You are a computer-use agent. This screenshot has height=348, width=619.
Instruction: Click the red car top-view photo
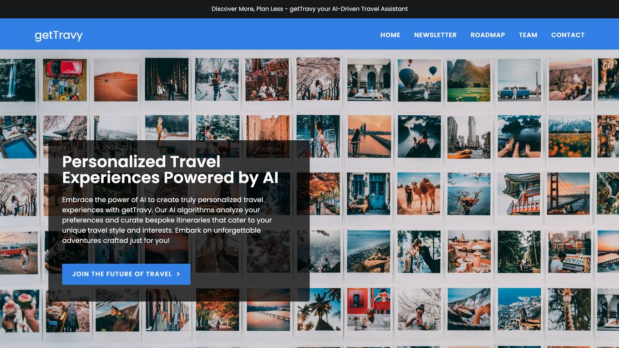coord(65,80)
